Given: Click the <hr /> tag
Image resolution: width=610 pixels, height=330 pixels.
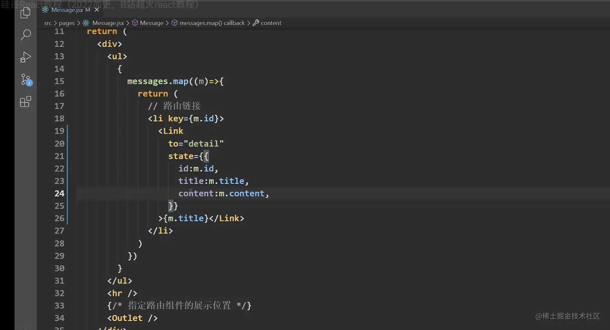Looking at the screenshot, I should click(122, 293).
